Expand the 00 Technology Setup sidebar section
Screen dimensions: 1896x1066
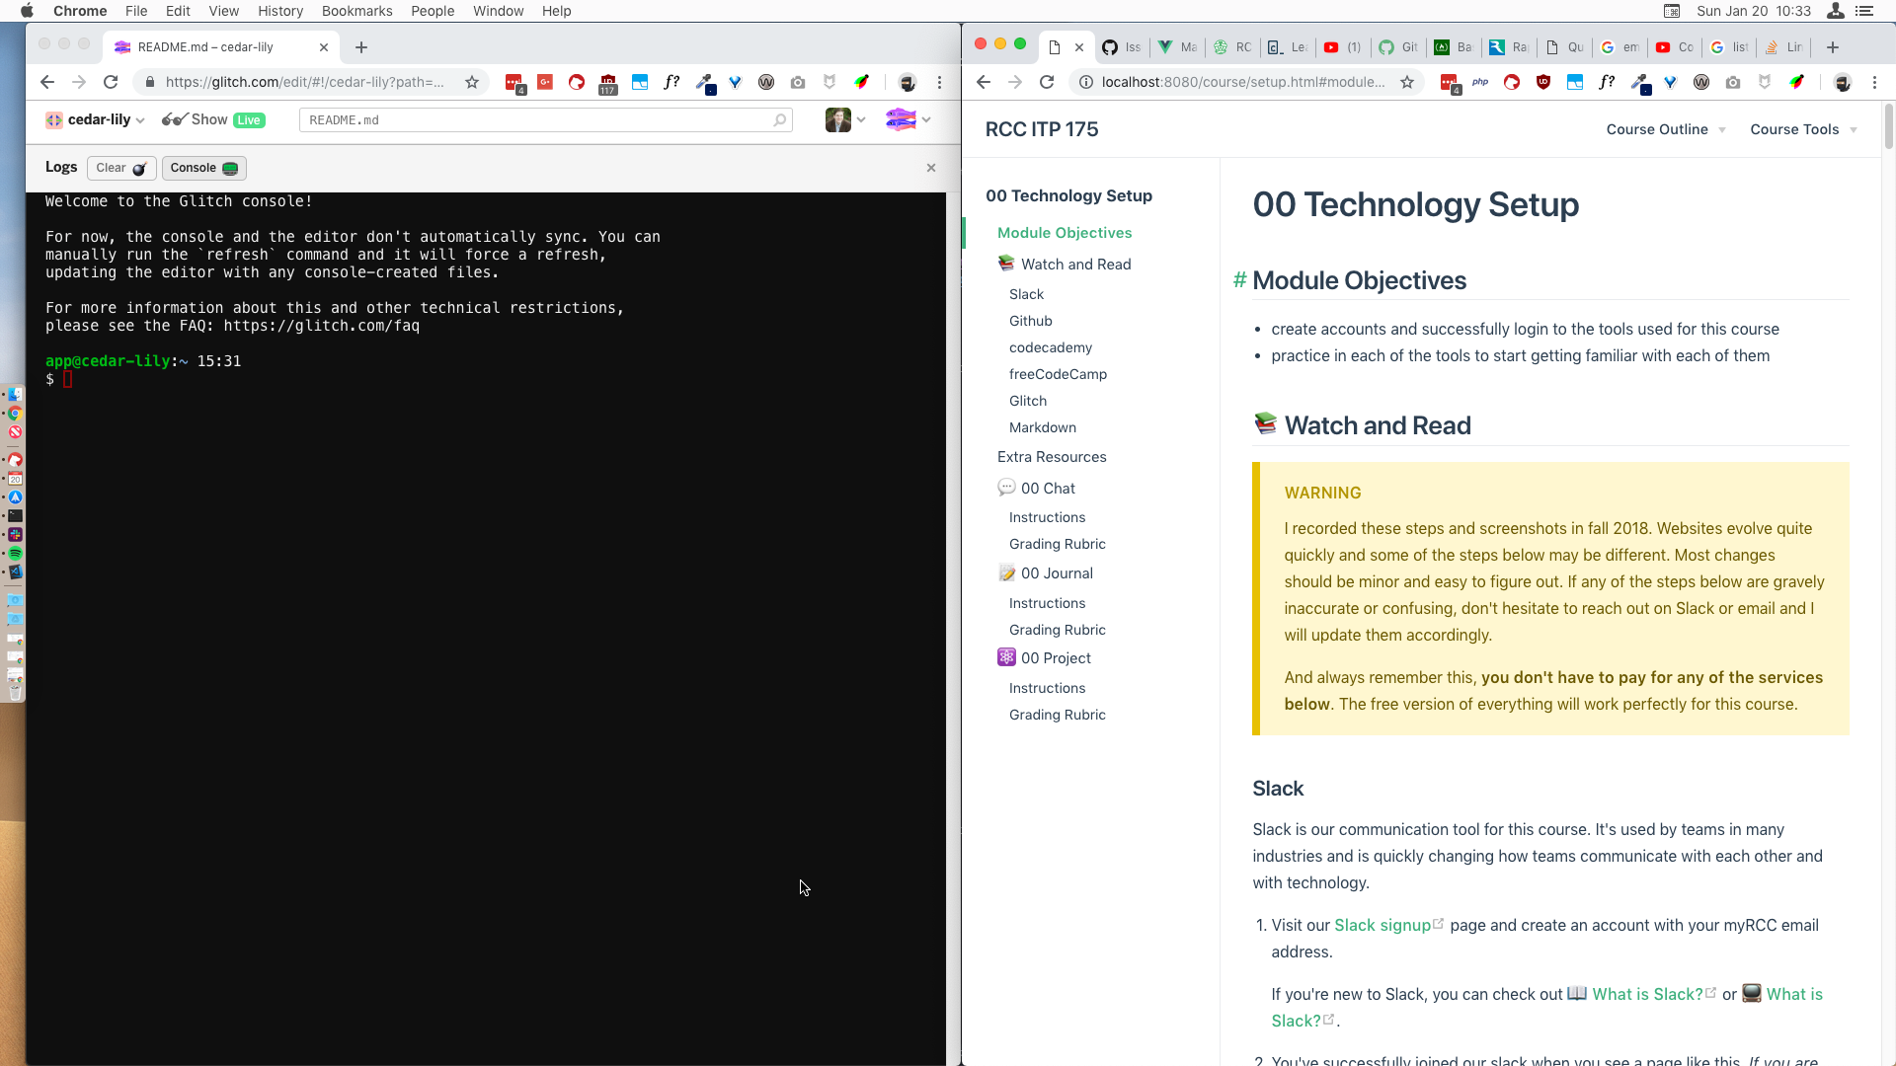click(x=1069, y=195)
